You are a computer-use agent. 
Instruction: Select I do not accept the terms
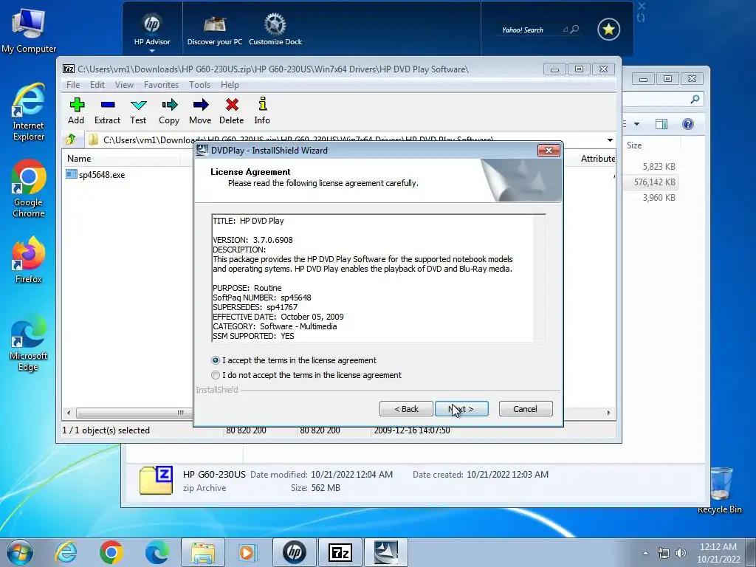click(306, 375)
